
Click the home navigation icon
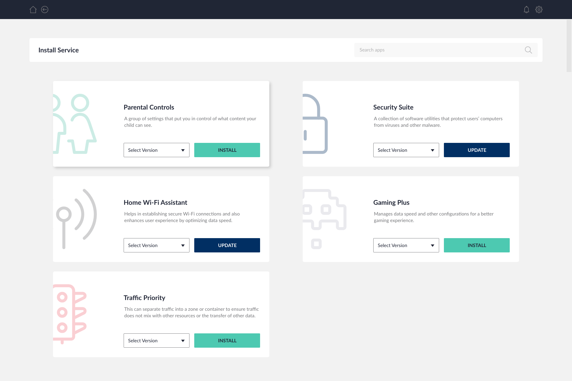(x=33, y=9)
